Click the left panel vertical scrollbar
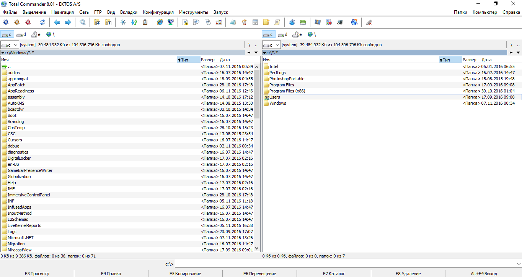 (257, 157)
